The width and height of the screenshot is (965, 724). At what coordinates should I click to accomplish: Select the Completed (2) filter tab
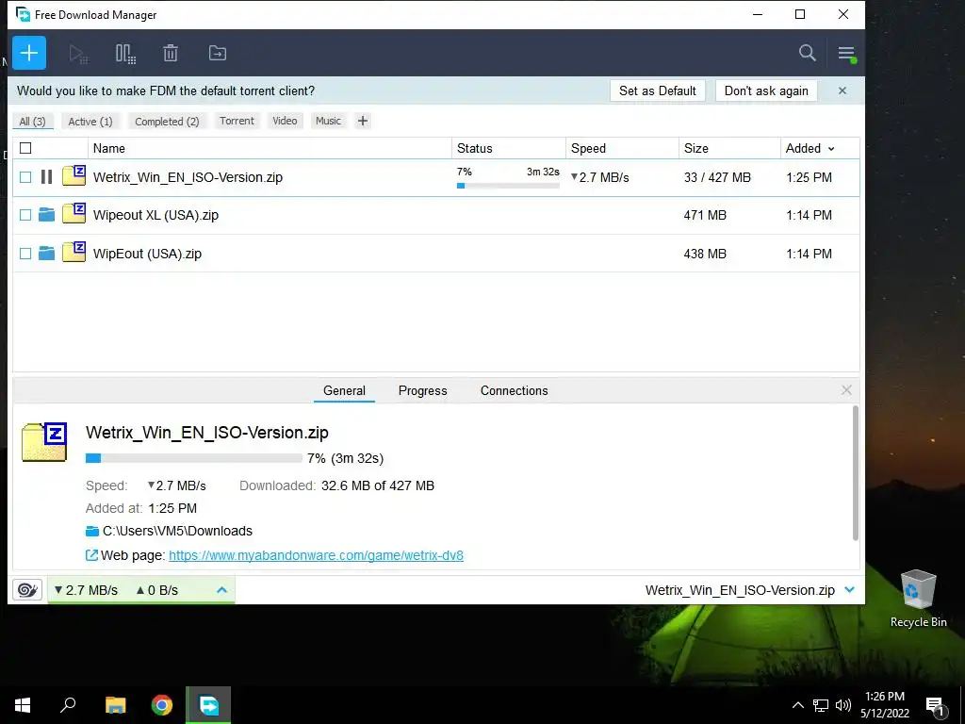(167, 122)
